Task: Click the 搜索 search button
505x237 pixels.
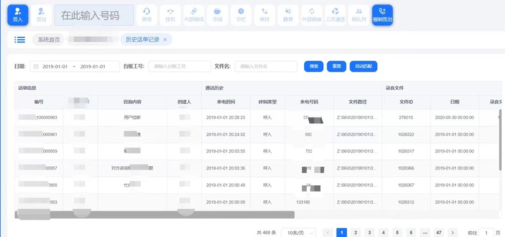Action: 314,66
